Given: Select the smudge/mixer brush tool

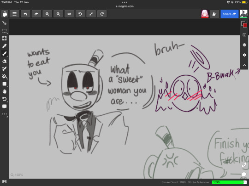Looking at the screenshot, I should click(x=5, y=68).
